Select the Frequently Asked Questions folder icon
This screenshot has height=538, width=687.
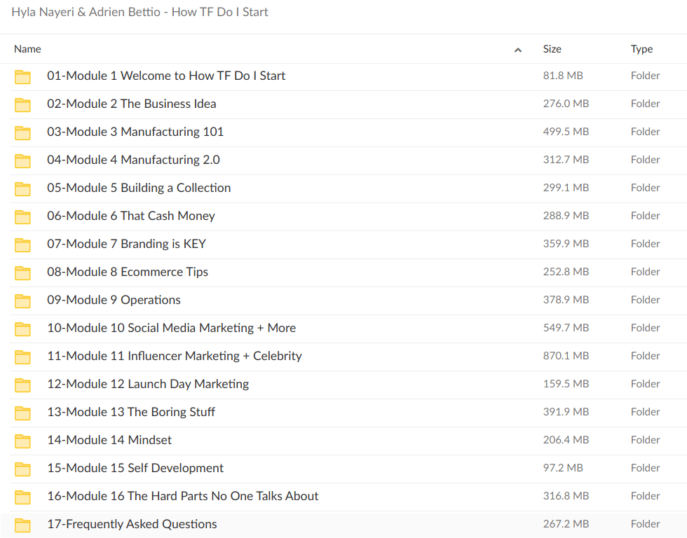coord(22,524)
